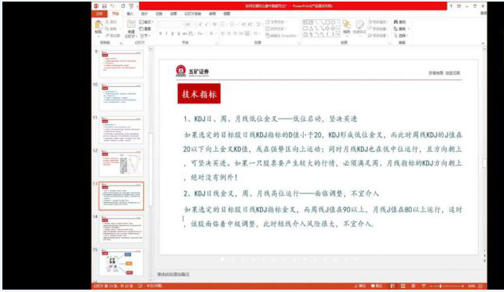
Task: Click the add notes text below slide
Action: point(173,274)
